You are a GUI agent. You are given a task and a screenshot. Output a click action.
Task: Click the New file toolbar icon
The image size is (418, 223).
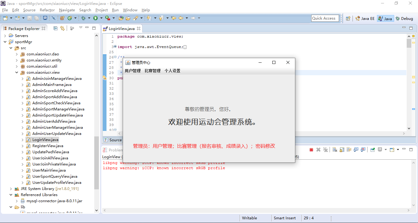pos(5,18)
